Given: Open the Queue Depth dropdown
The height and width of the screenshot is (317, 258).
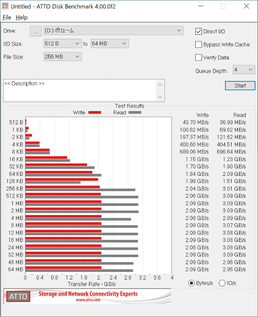Looking at the screenshot, I should pos(244,70).
